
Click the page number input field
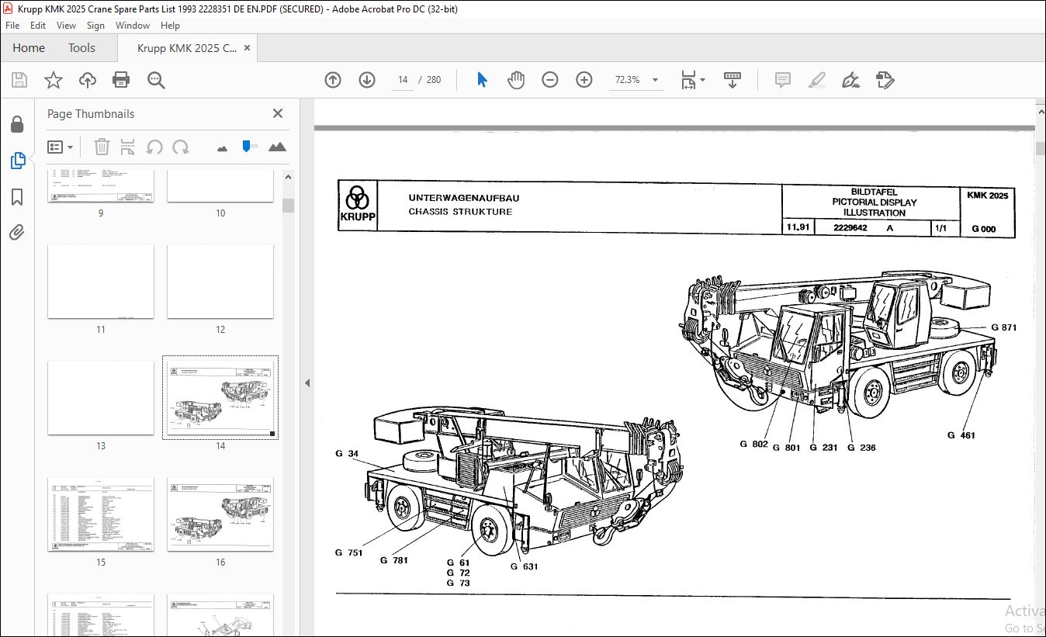point(403,80)
